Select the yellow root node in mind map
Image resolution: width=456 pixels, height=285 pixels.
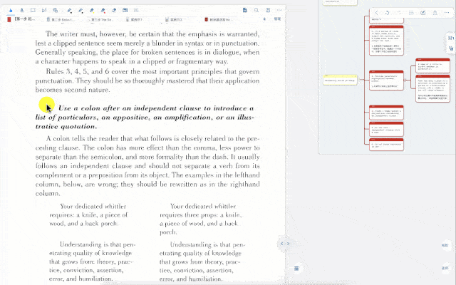pos(340,80)
